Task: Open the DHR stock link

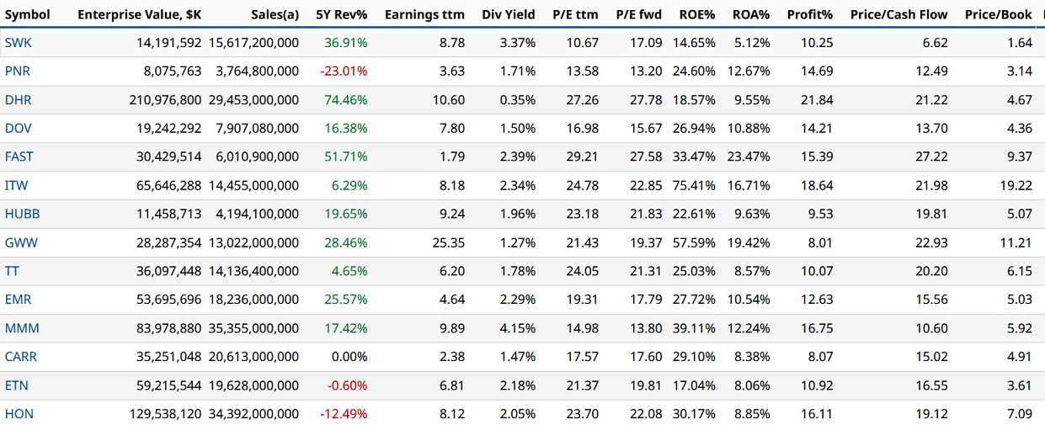Action: point(19,100)
